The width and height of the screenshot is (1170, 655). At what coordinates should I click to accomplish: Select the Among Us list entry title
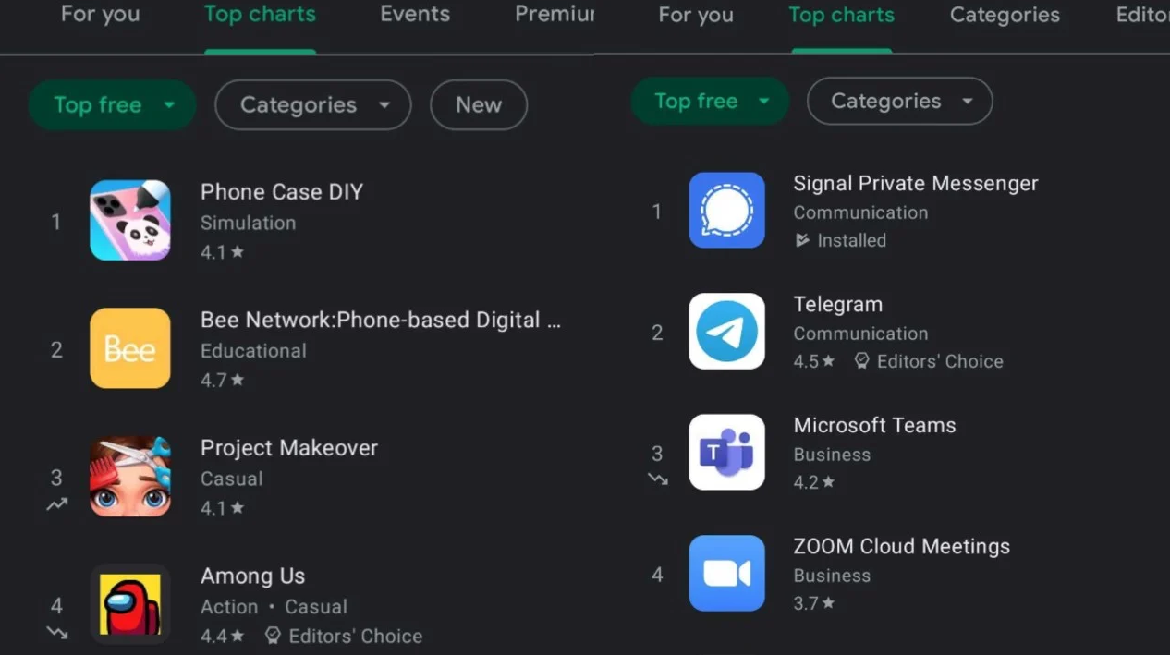pyautogui.click(x=252, y=576)
